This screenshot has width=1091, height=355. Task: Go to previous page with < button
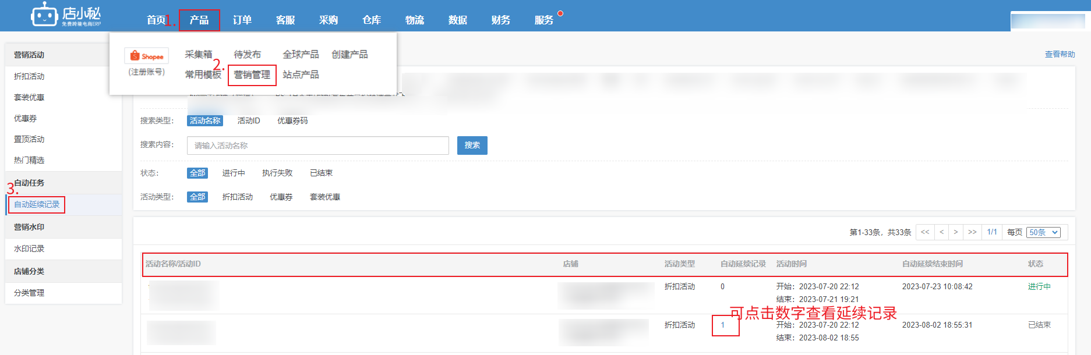[x=941, y=232]
